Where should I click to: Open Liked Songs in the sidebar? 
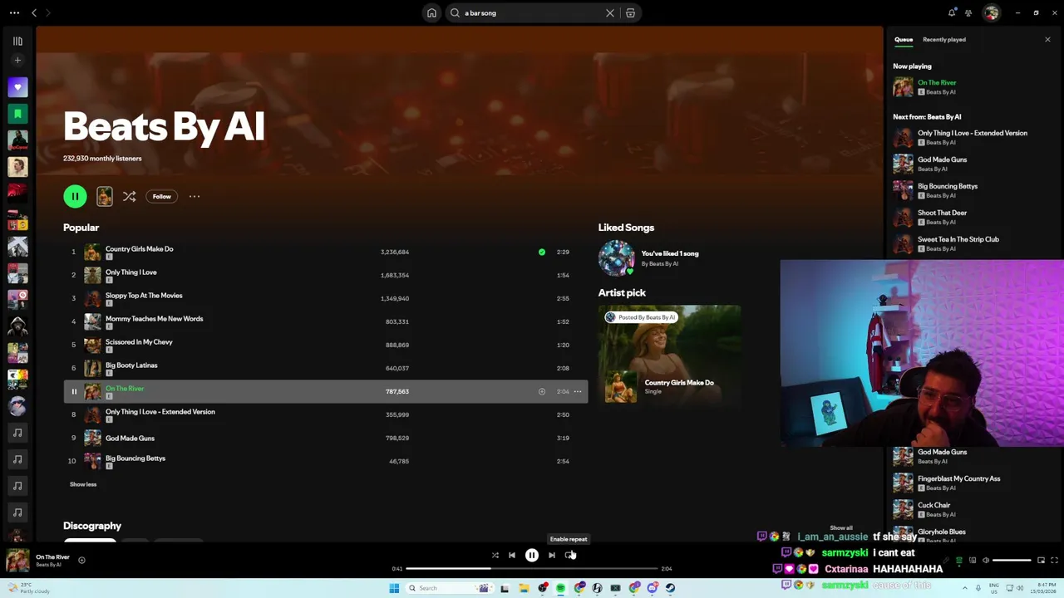click(x=17, y=87)
